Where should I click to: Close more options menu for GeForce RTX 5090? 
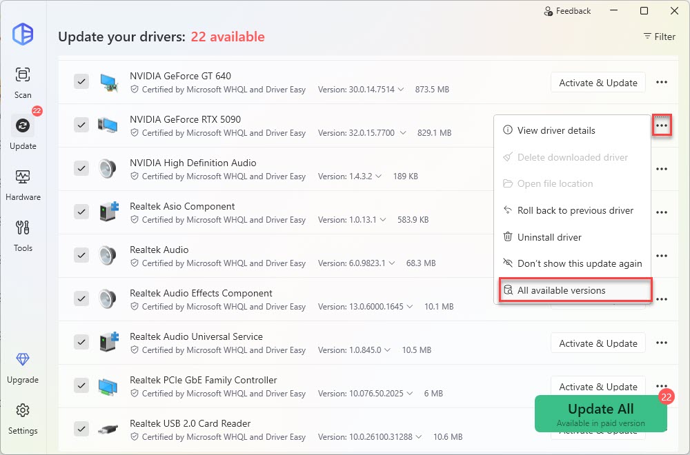click(662, 125)
